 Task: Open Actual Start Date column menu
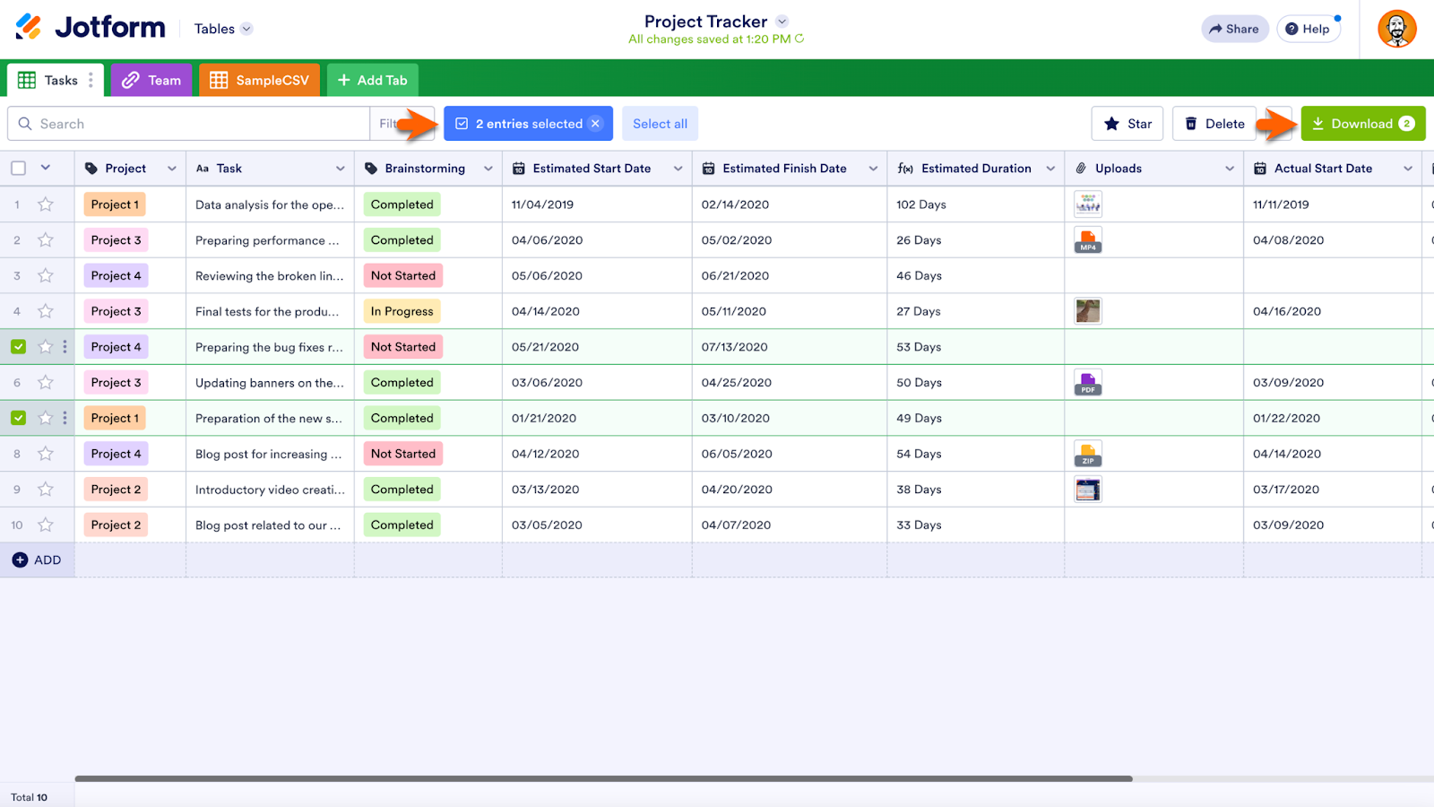coord(1408,169)
